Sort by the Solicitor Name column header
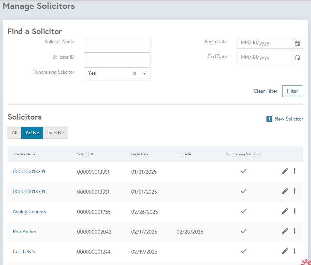 24,154
